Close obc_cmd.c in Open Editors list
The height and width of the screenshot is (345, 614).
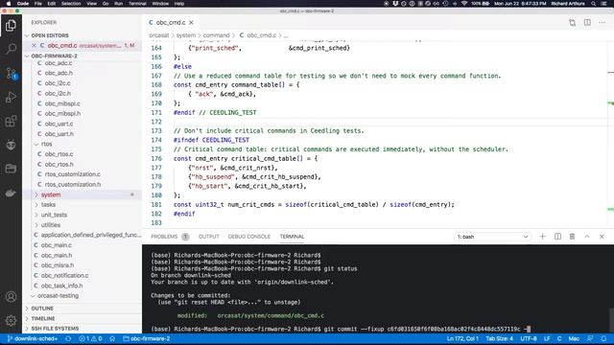[34, 46]
